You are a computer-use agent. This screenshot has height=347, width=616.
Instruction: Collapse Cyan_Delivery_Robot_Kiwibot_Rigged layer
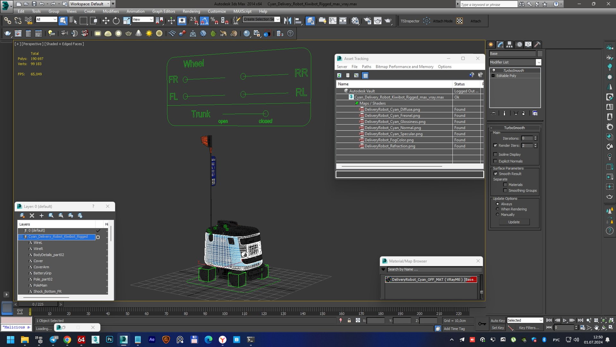coord(20,237)
